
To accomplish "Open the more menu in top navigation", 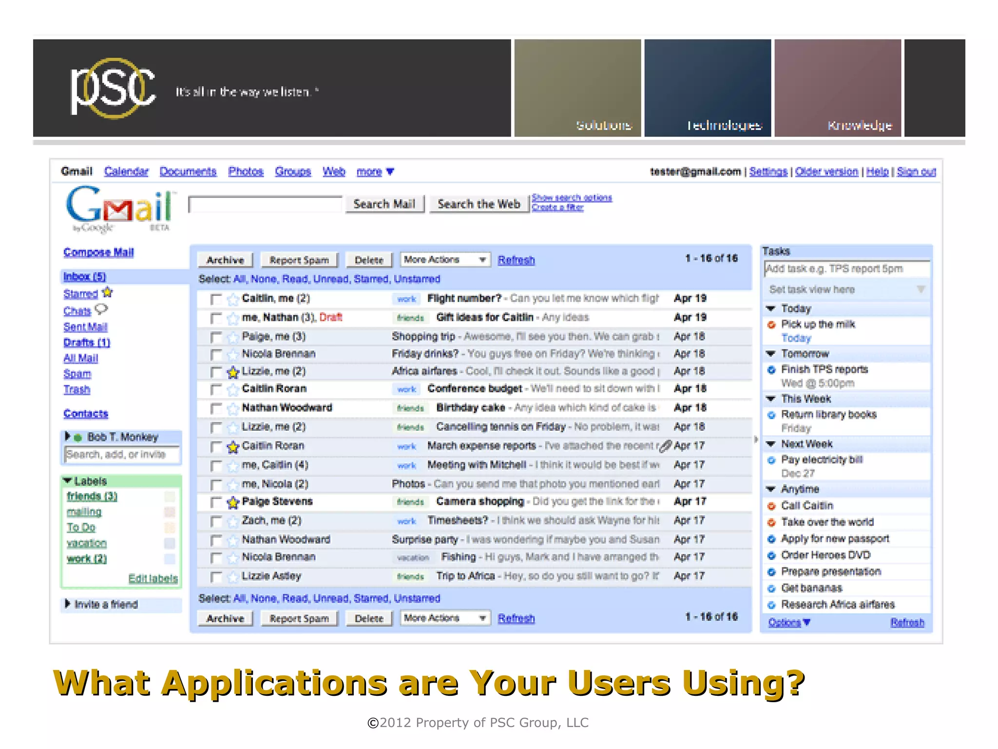I will pos(375,172).
